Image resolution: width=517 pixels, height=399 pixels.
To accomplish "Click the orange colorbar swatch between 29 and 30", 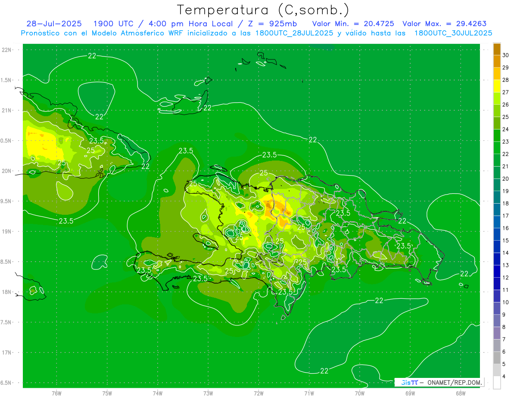I will (497, 61).
